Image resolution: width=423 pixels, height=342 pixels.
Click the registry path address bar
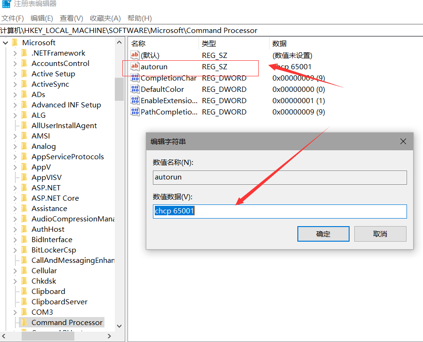point(212,30)
